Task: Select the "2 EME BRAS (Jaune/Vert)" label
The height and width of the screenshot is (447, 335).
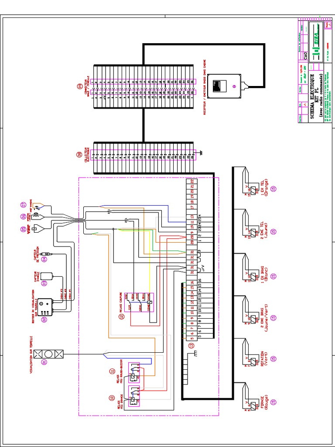Action: tap(264, 318)
